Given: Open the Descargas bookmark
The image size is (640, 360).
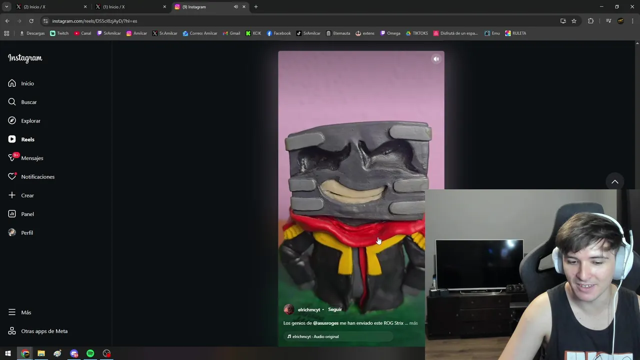Looking at the screenshot, I should click(x=32, y=33).
